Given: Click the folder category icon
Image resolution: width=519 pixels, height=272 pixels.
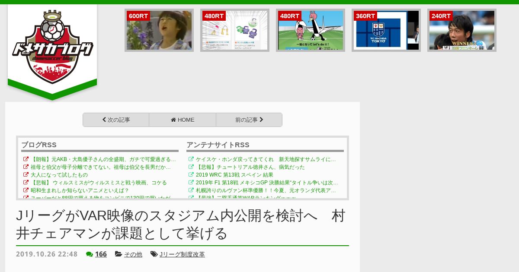Looking at the screenshot, I should pos(119,254).
